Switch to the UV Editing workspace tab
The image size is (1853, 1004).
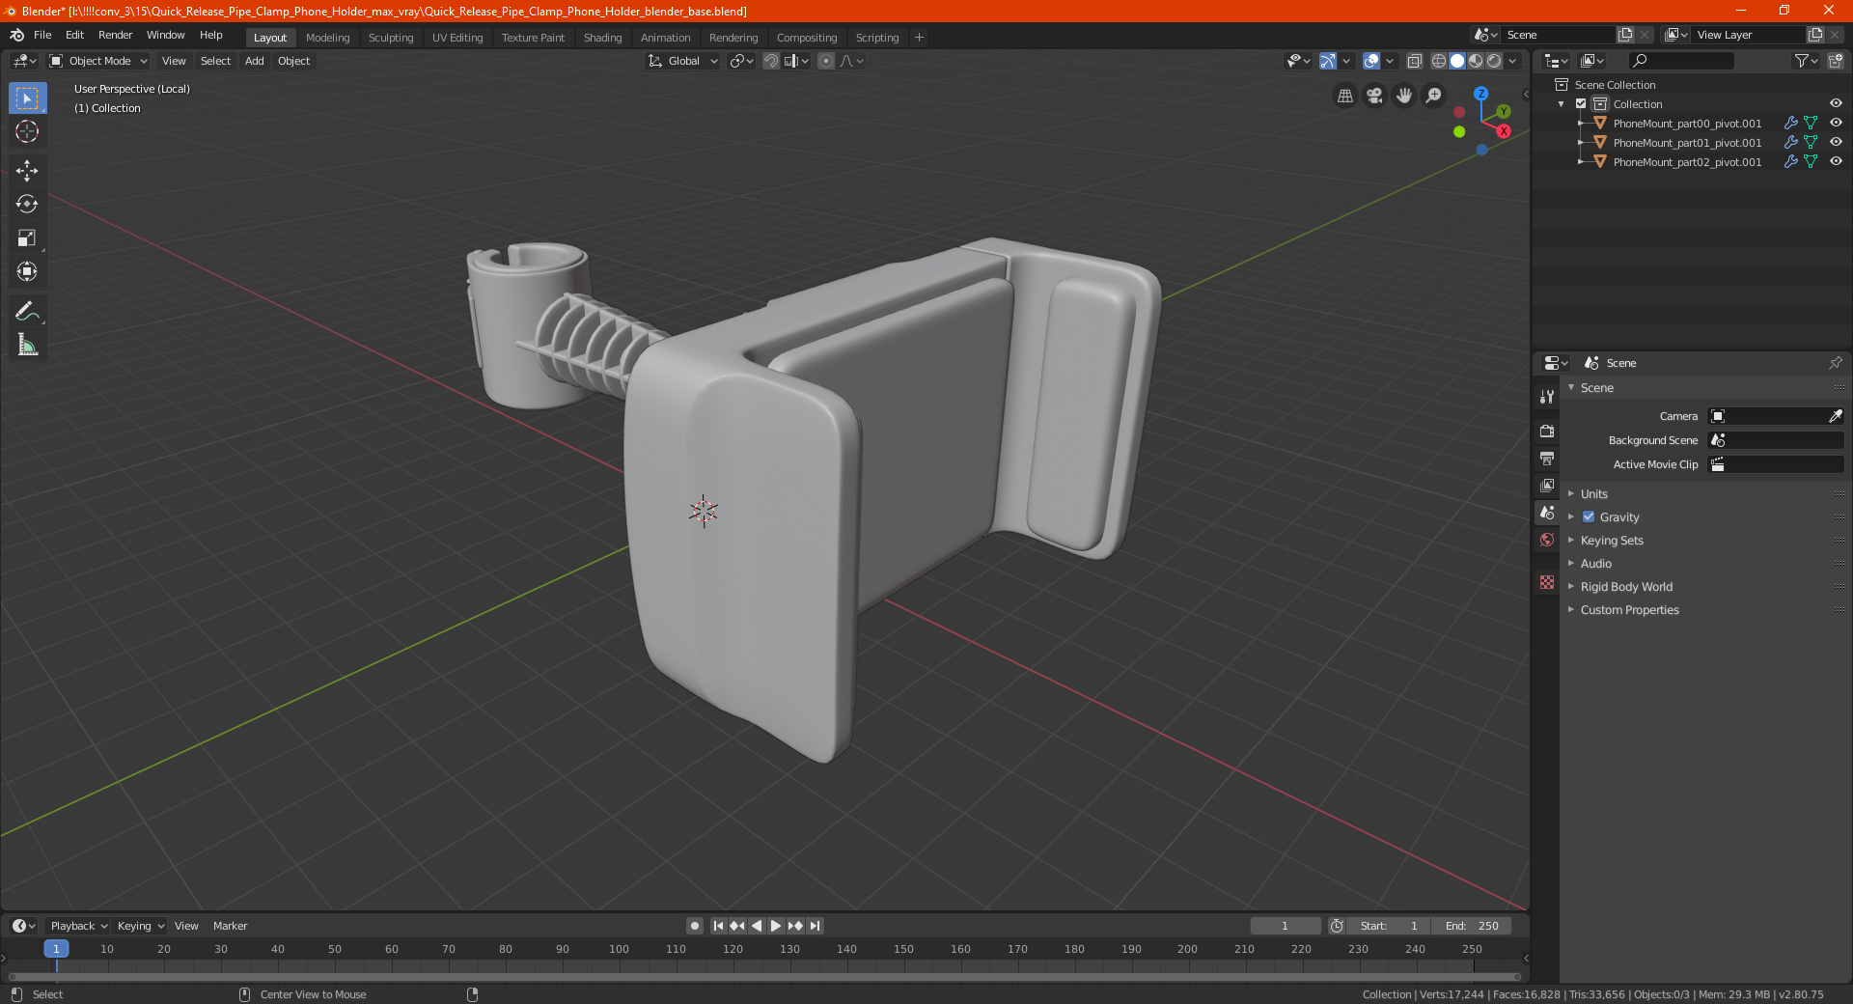pyautogui.click(x=457, y=38)
